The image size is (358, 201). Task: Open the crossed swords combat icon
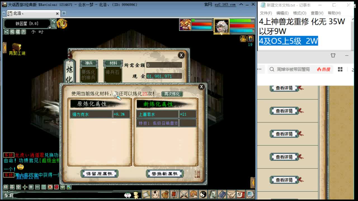tap(184, 194)
